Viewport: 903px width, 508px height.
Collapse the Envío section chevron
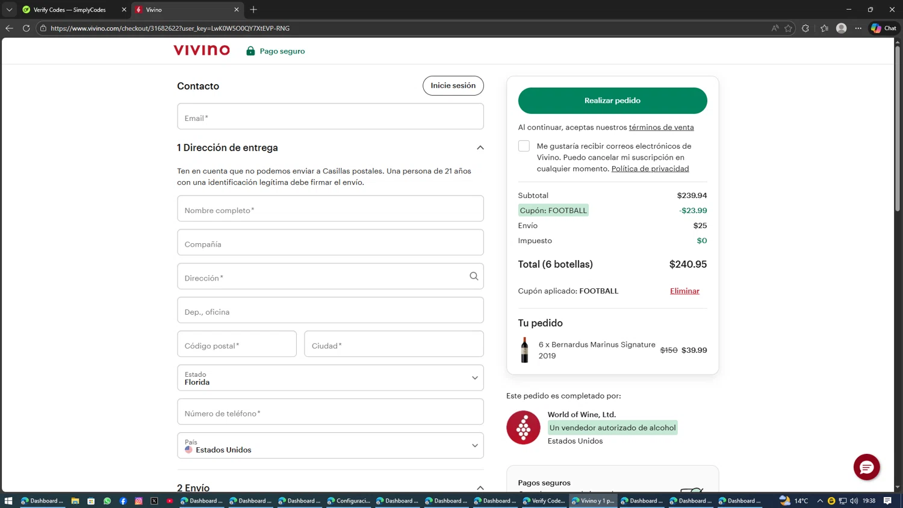click(x=480, y=488)
